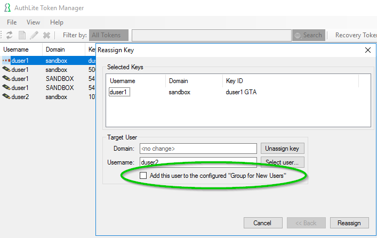Click the Target User Username field
Image resolution: width=377 pixels, height=238 pixels.
point(198,162)
